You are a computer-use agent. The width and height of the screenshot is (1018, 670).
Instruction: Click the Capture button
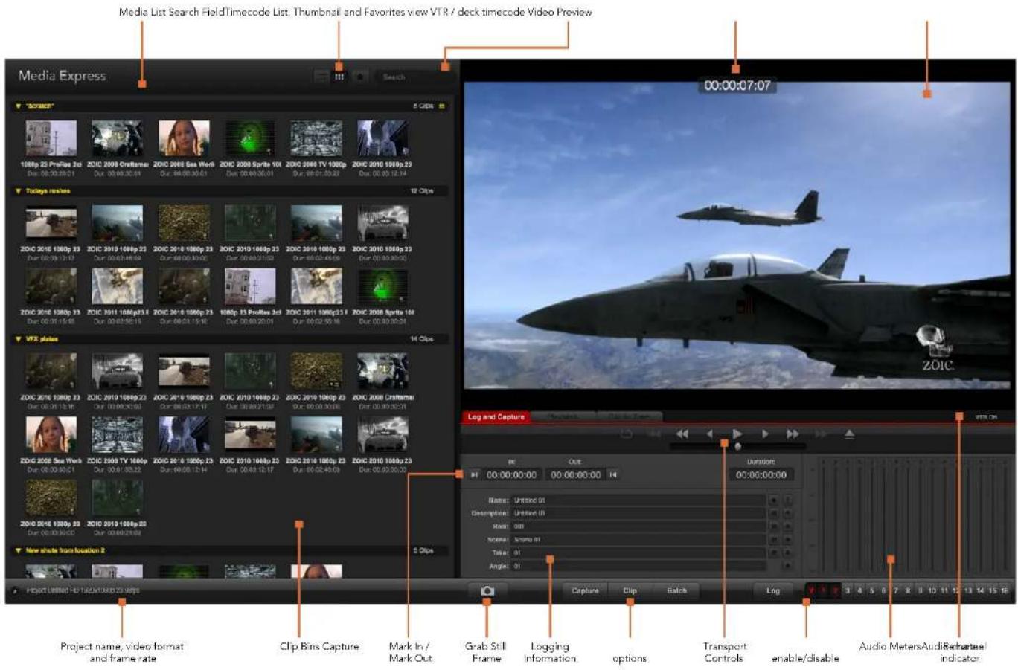tap(585, 591)
